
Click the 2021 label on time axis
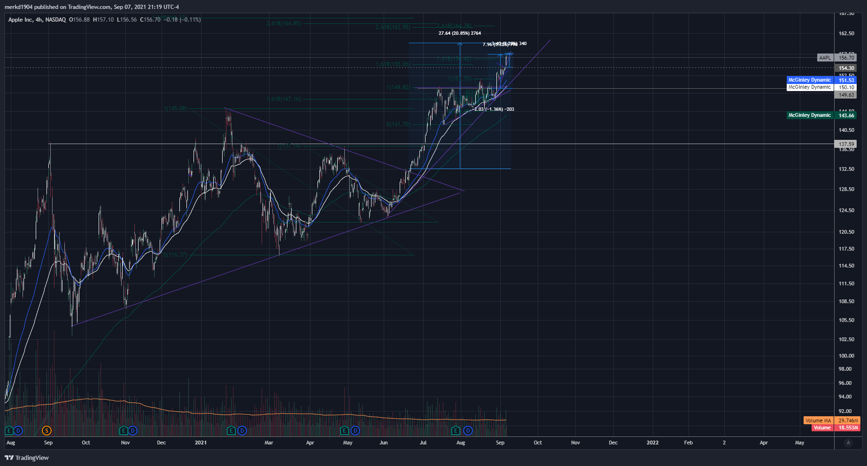pos(201,443)
